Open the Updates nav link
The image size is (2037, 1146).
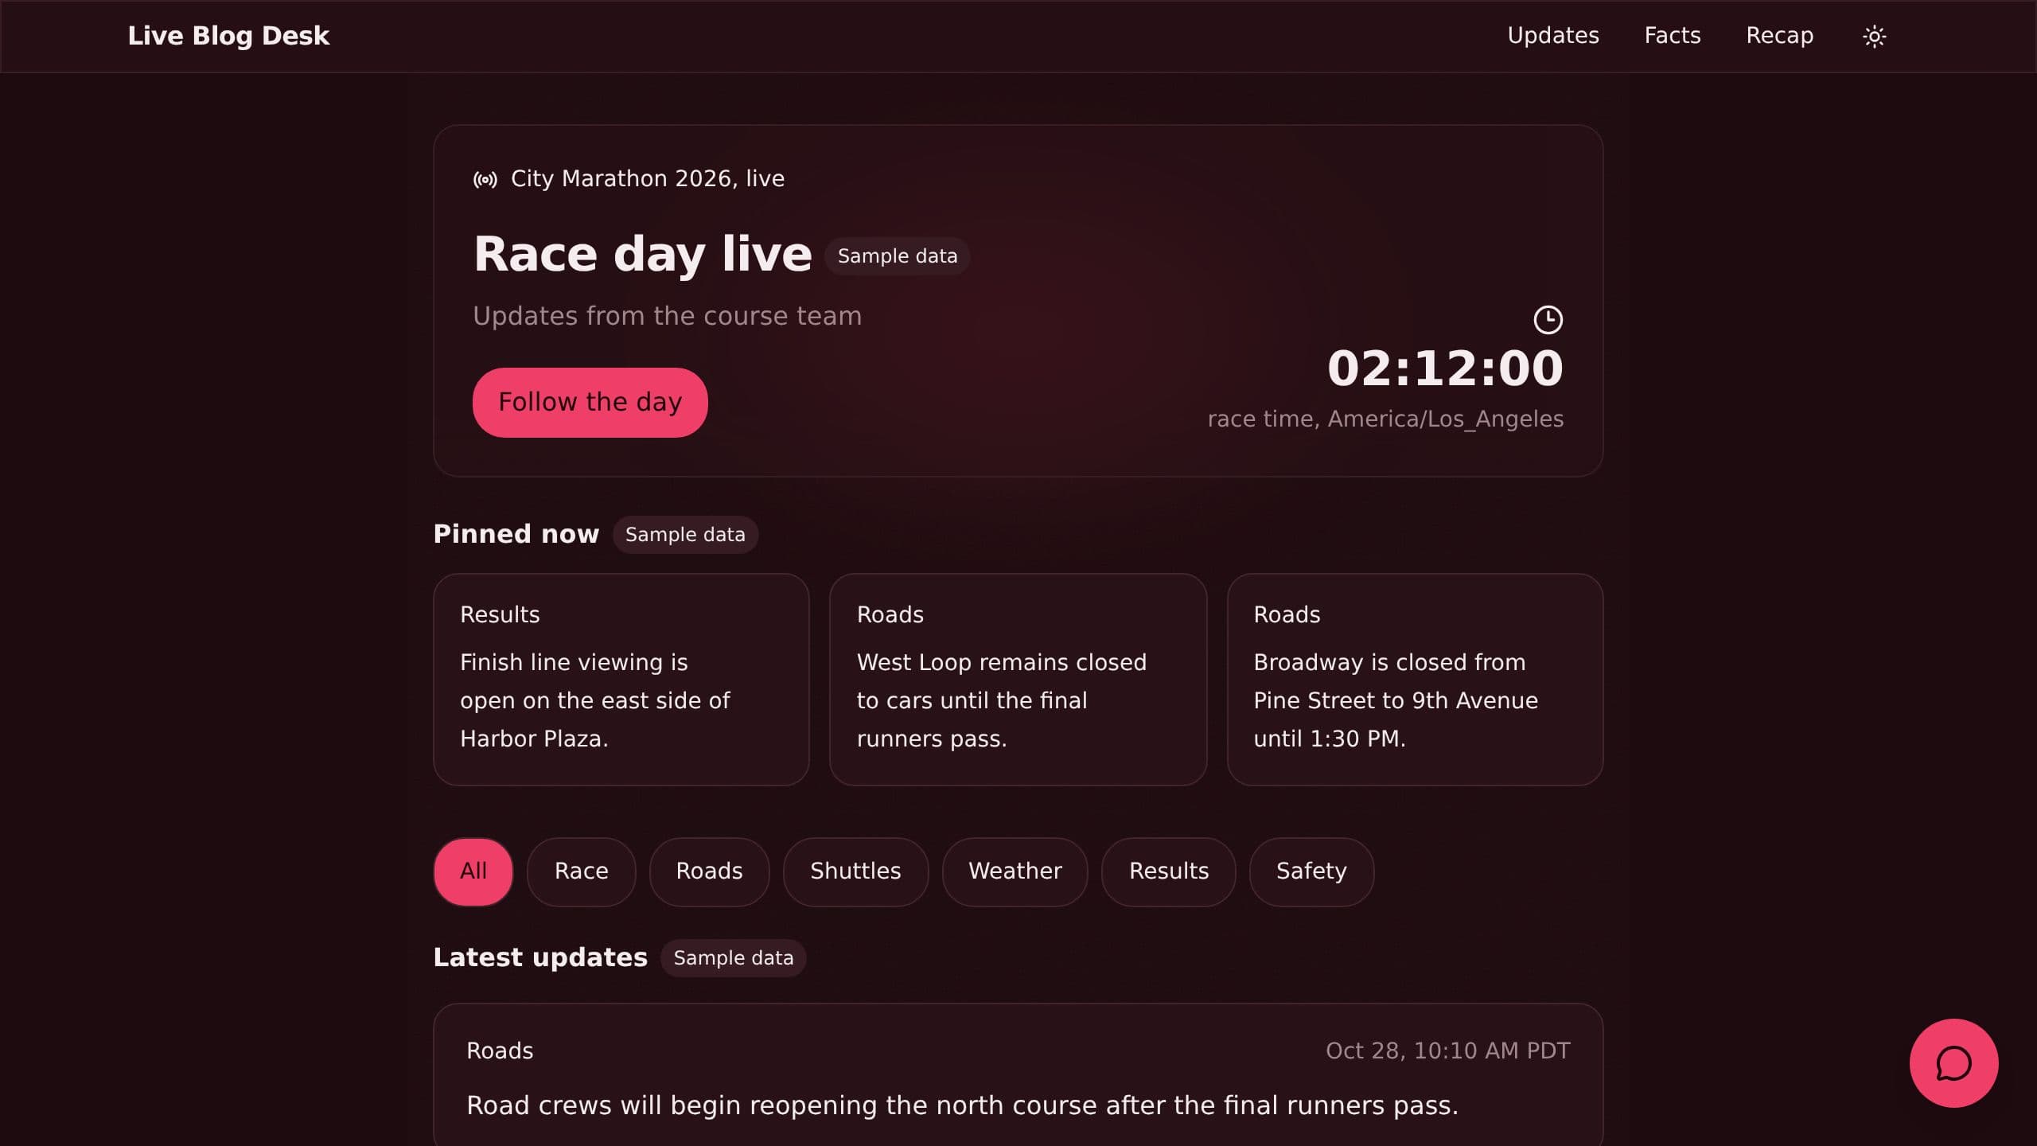[x=1553, y=36]
